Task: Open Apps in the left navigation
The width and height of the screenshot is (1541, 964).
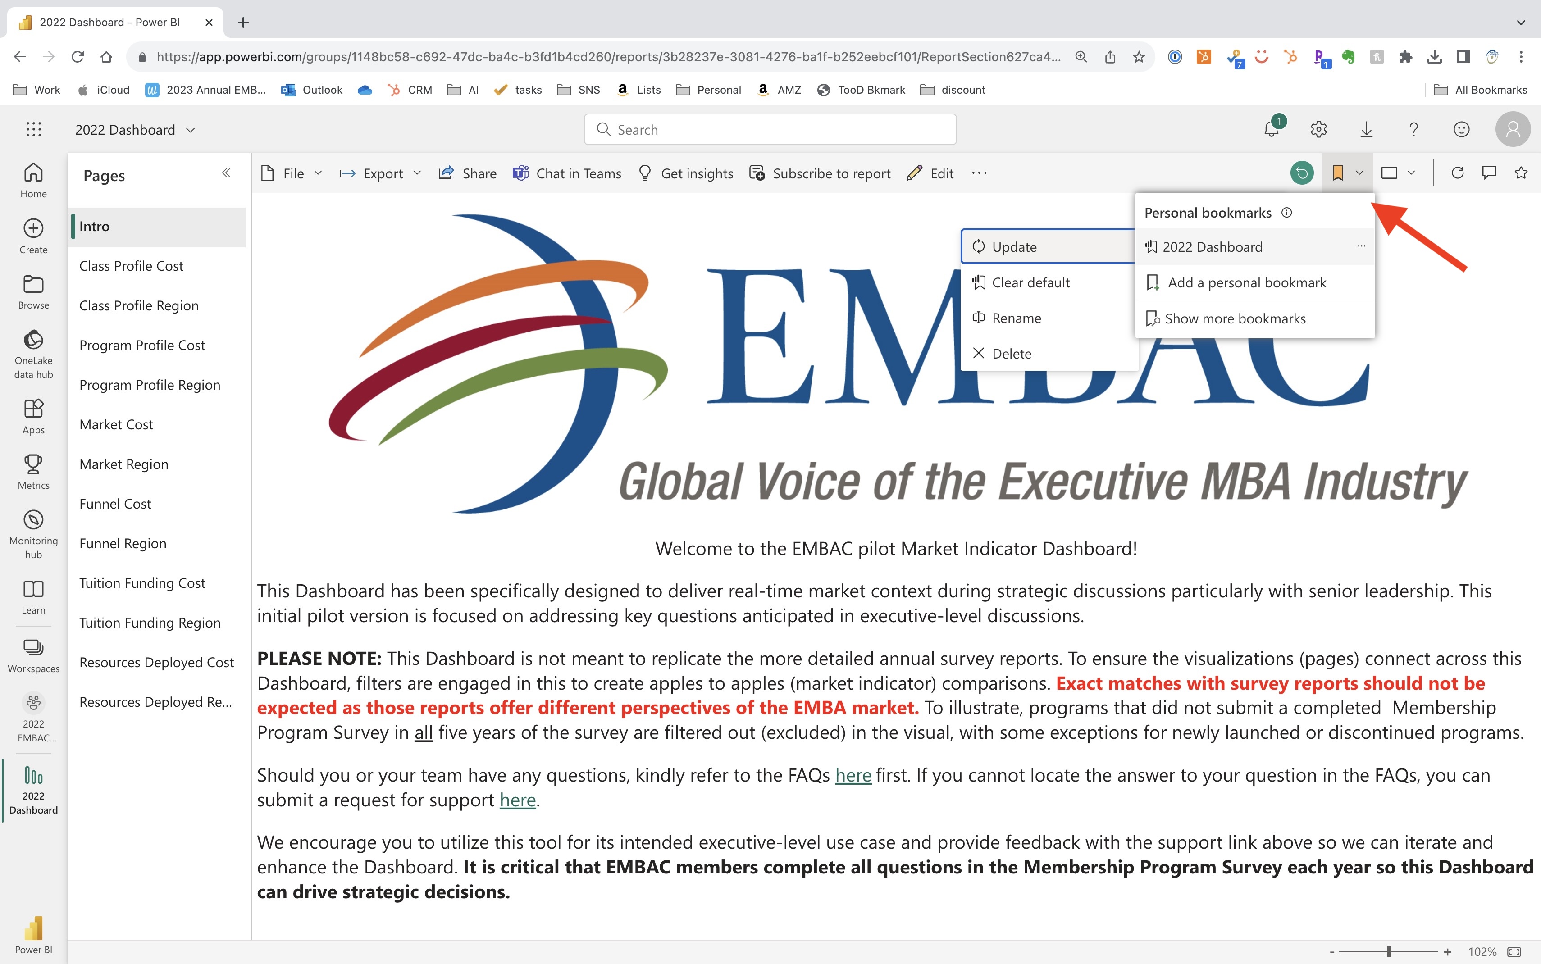Action: (x=33, y=416)
